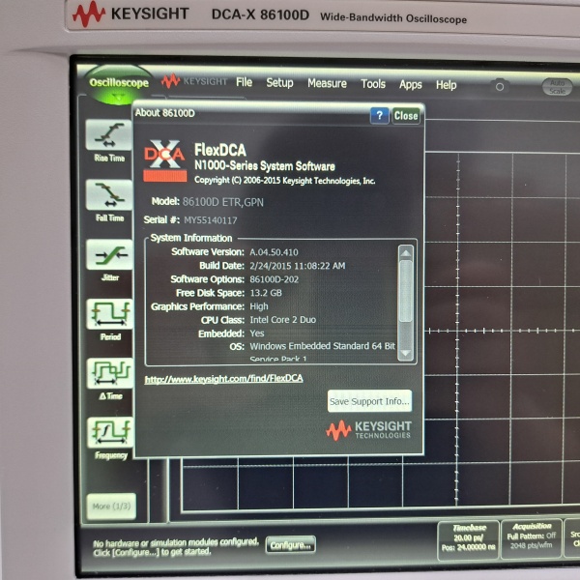Click the camera screenshot icon
The height and width of the screenshot is (580, 580).
pos(500,87)
